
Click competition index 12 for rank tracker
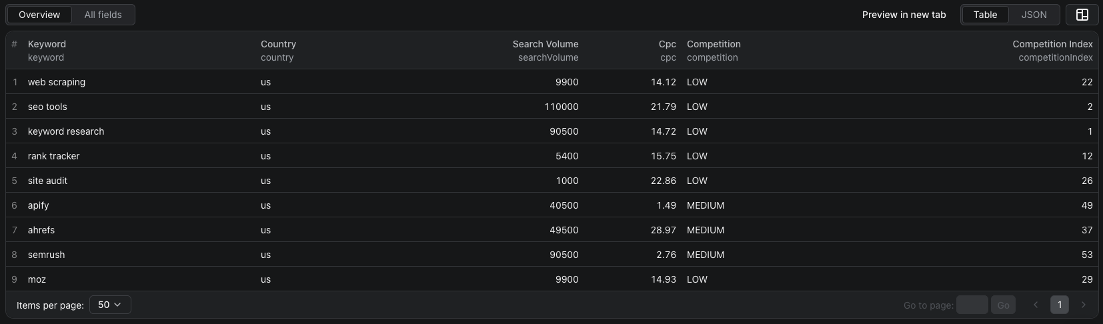[1087, 156]
